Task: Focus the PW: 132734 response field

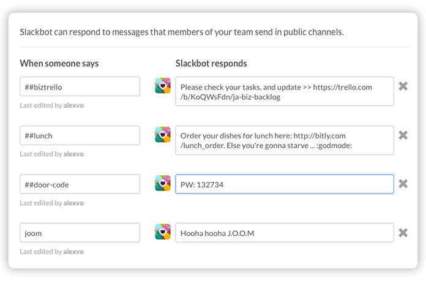Action: 285,184
